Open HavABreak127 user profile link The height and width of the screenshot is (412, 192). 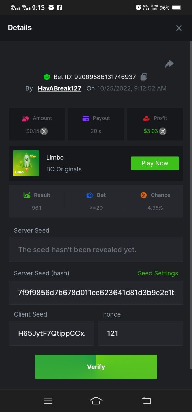pos(60,88)
